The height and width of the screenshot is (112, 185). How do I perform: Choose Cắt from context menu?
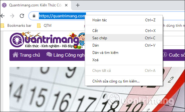(124, 31)
